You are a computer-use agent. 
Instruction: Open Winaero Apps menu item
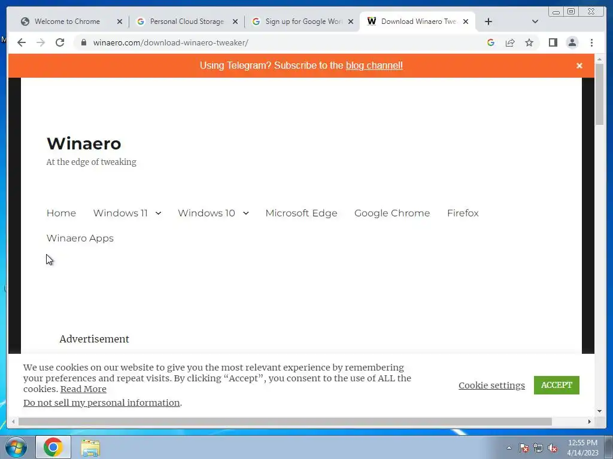pyautogui.click(x=80, y=238)
